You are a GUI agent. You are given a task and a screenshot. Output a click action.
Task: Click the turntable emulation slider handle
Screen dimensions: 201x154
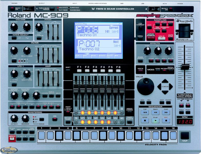(x=185, y=67)
